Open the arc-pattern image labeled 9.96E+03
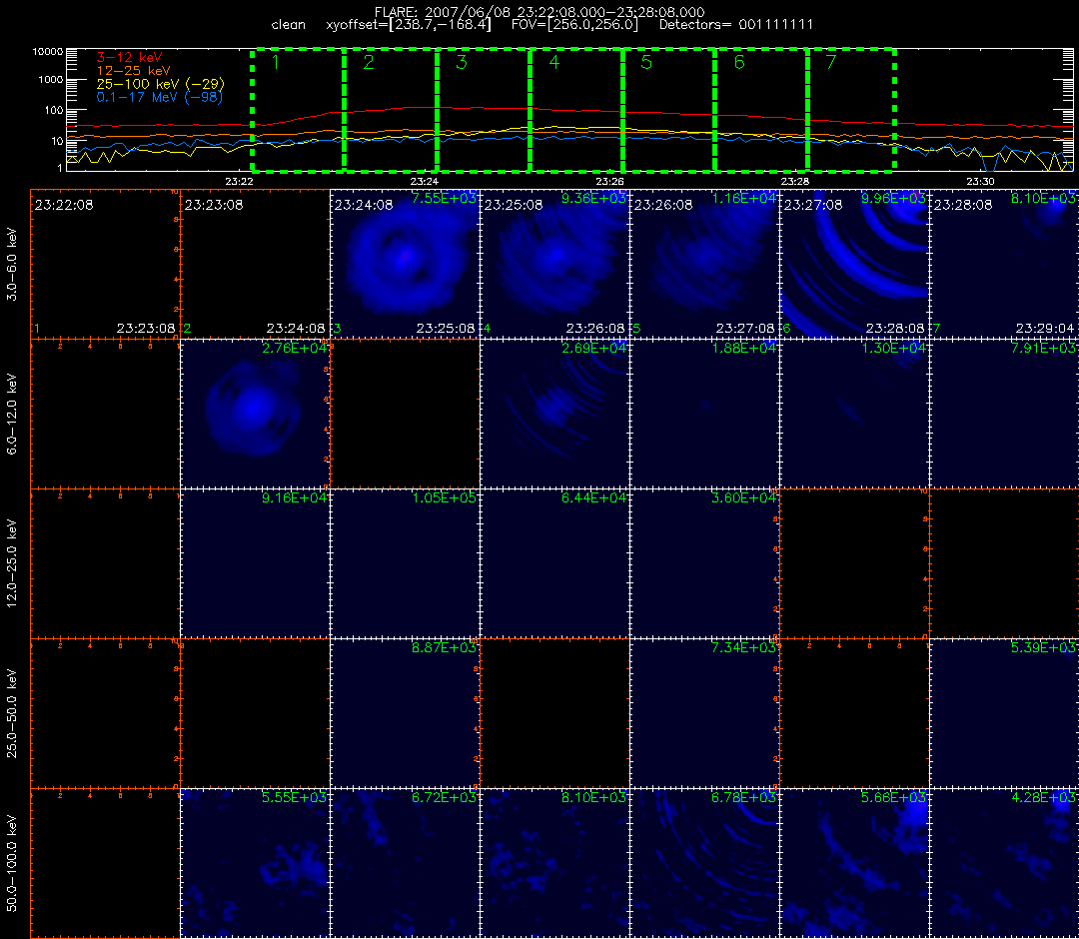 point(854,264)
